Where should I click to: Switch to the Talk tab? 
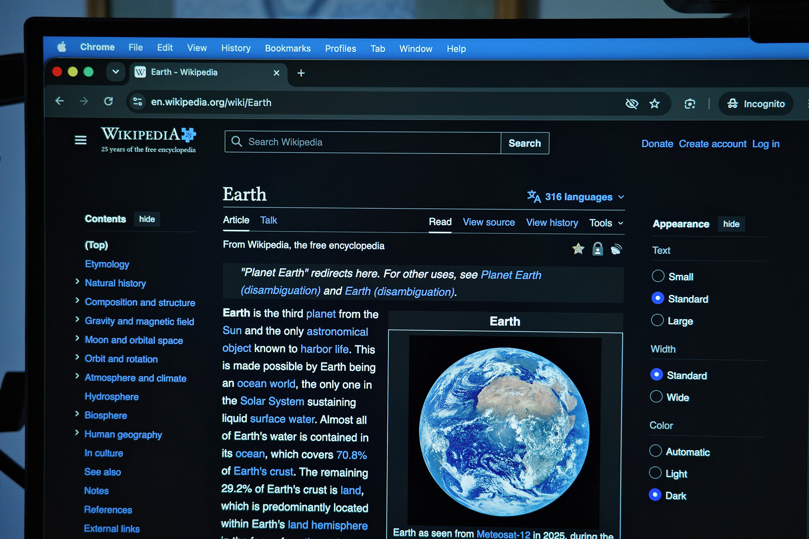269,220
